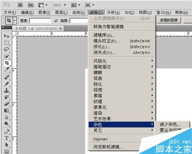
Task: Select the Spot Healing Brush tool
Action: [x=7, y=77]
